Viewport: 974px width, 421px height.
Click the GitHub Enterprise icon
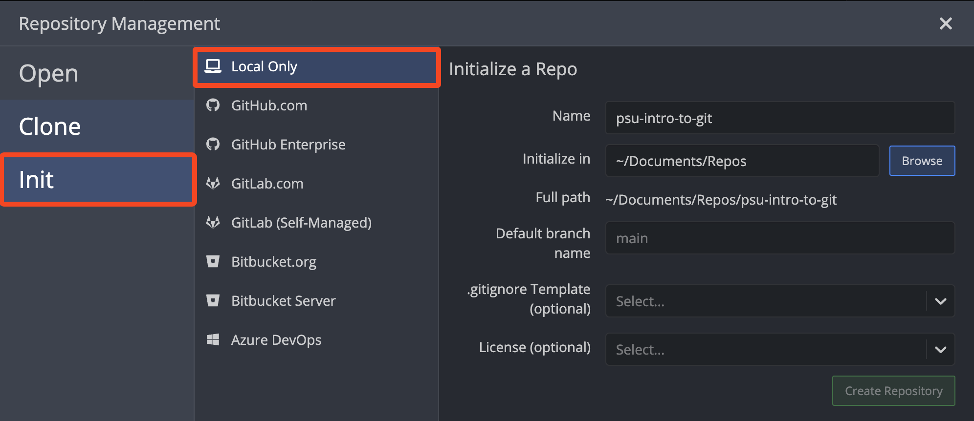coord(213,144)
